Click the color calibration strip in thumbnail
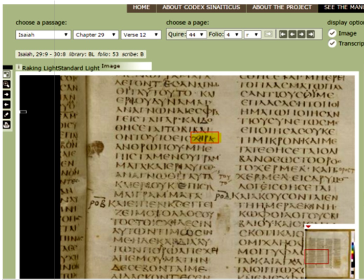Viewport: 364px width, 280px height. tap(353, 253)
